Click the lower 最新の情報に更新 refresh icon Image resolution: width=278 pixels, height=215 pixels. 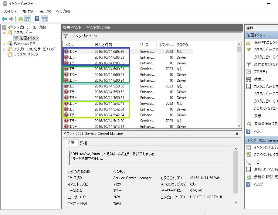tap(249, 177)
